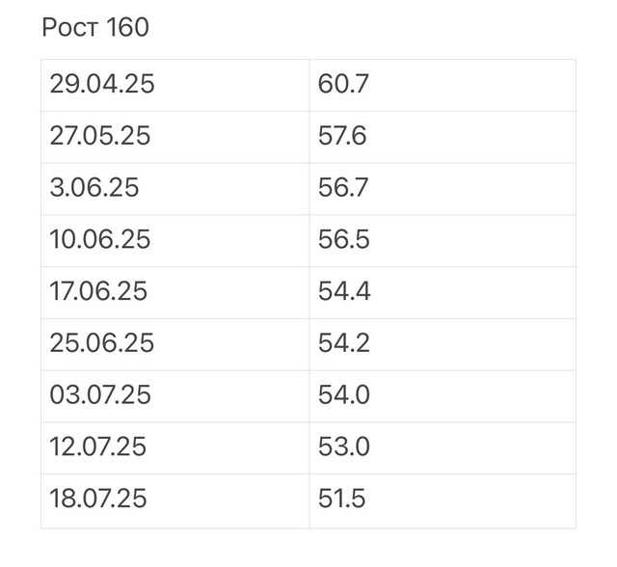Click the date cell 12.07.25

tap(175, 448)
